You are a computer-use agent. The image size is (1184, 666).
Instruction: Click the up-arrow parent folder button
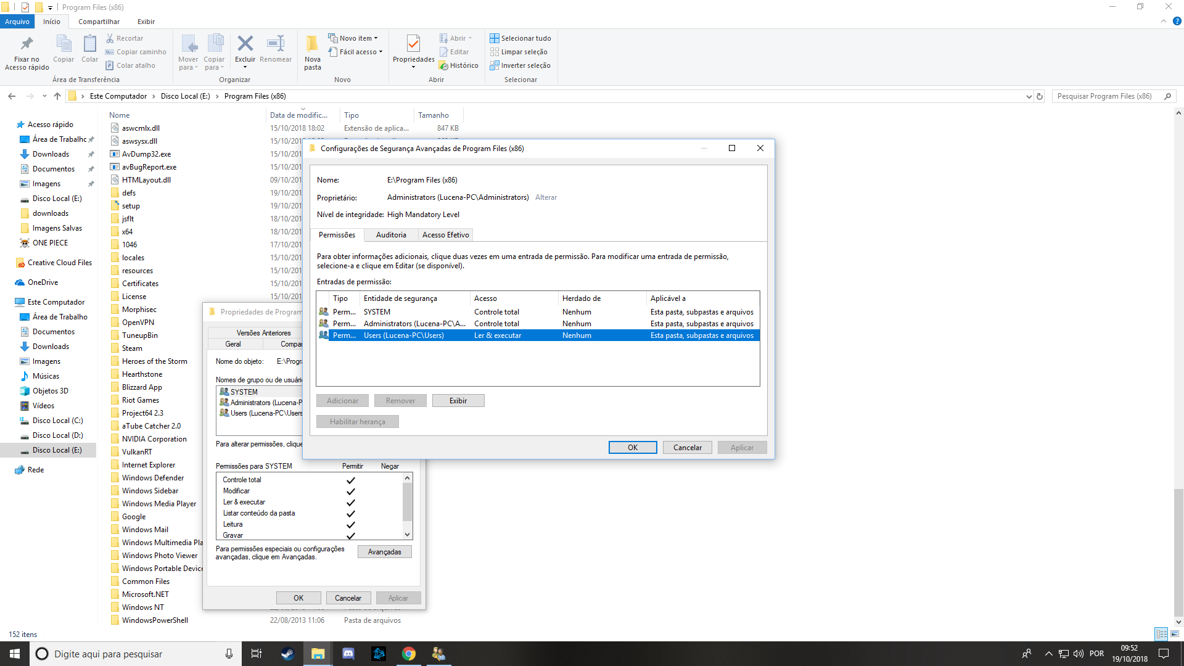pyautogui.click(x=57, y=96)
